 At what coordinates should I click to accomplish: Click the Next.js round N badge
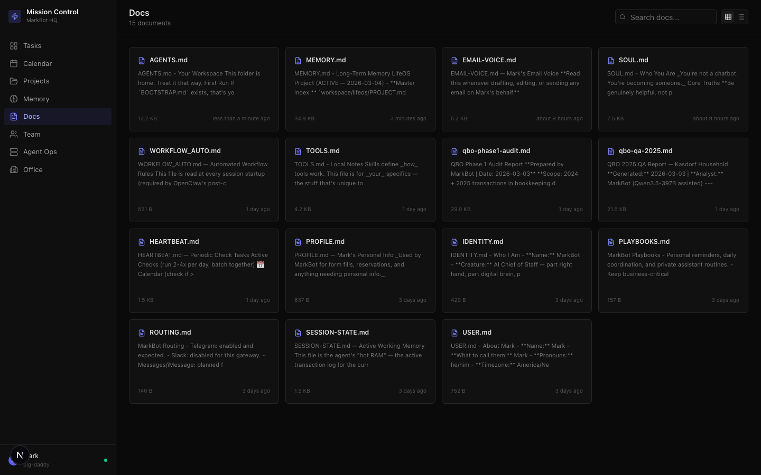point(20,455)
